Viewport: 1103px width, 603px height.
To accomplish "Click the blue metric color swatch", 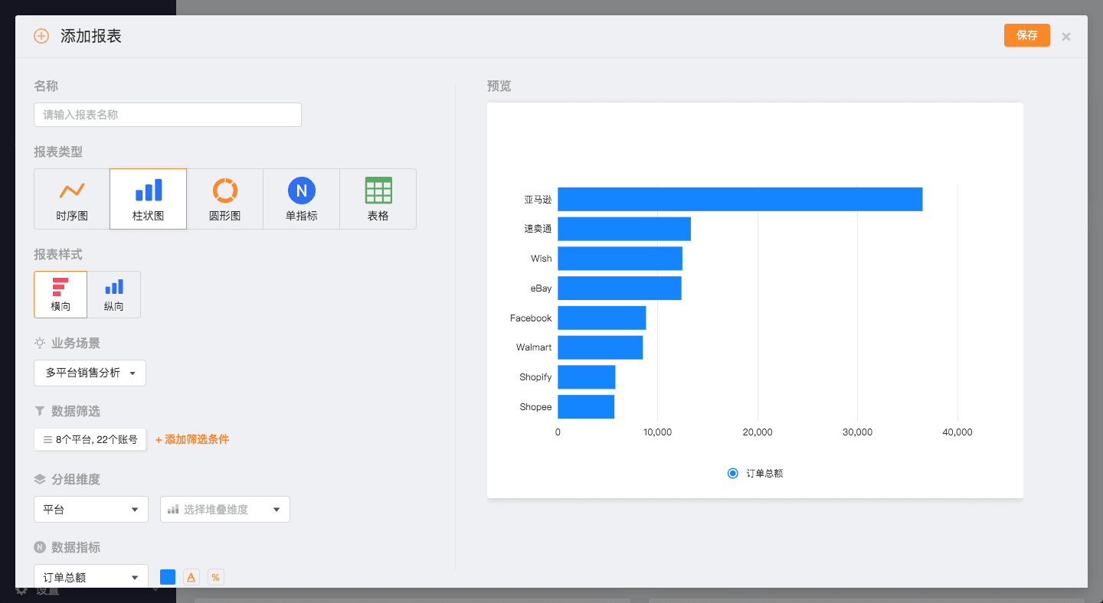I will pyautogui.click(x=168, y=577).
